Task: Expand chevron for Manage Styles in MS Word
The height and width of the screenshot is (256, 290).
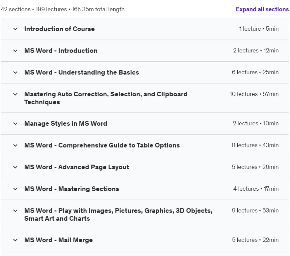Action: [15, 124]
